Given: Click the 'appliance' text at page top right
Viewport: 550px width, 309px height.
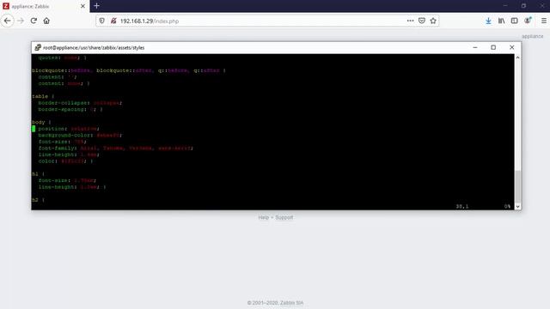Looking at the screenshot, I should point(533,36).
